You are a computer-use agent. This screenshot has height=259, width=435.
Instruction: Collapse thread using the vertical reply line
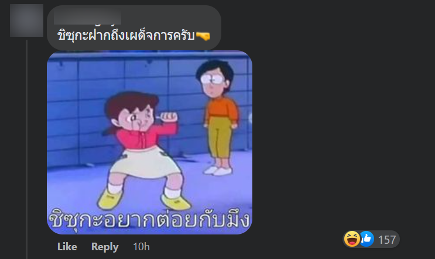[x=26, y=149]
